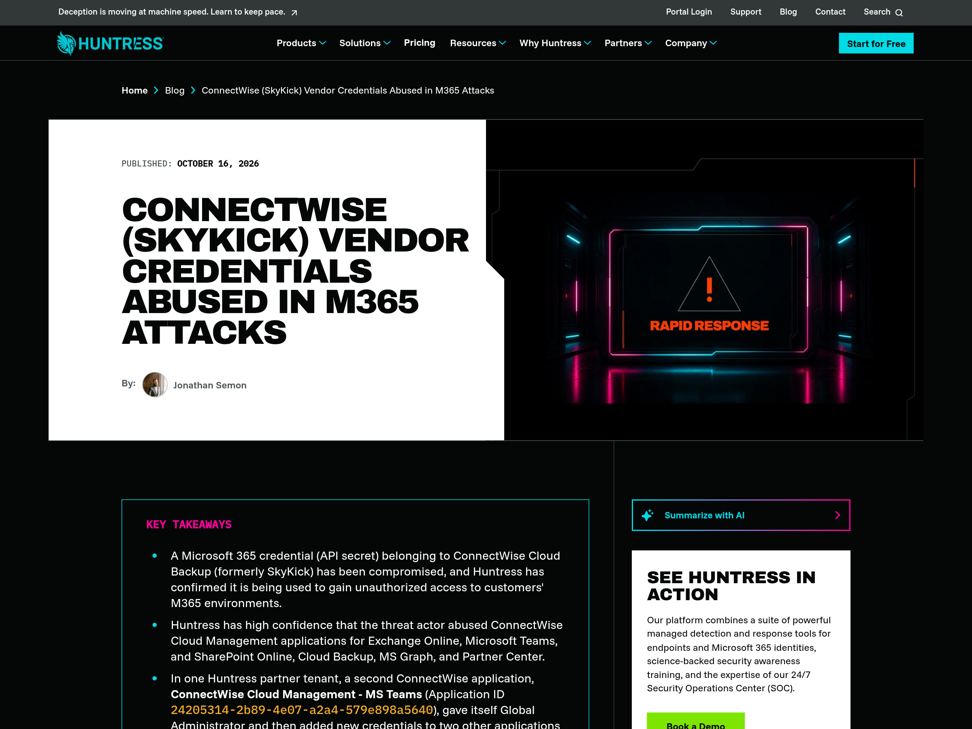The image size is (972, 729).
Task: Click the article title heading
Action: point(295,271)
